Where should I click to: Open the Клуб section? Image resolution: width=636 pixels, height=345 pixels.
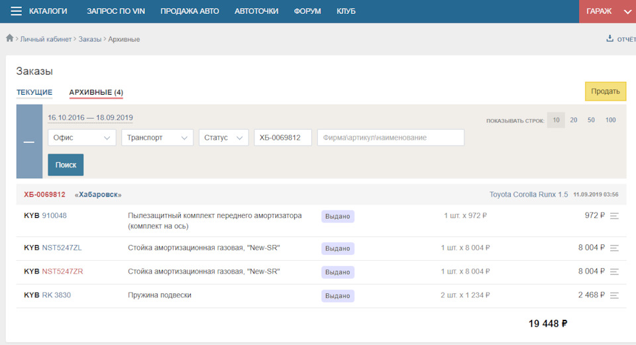point(346,11)
